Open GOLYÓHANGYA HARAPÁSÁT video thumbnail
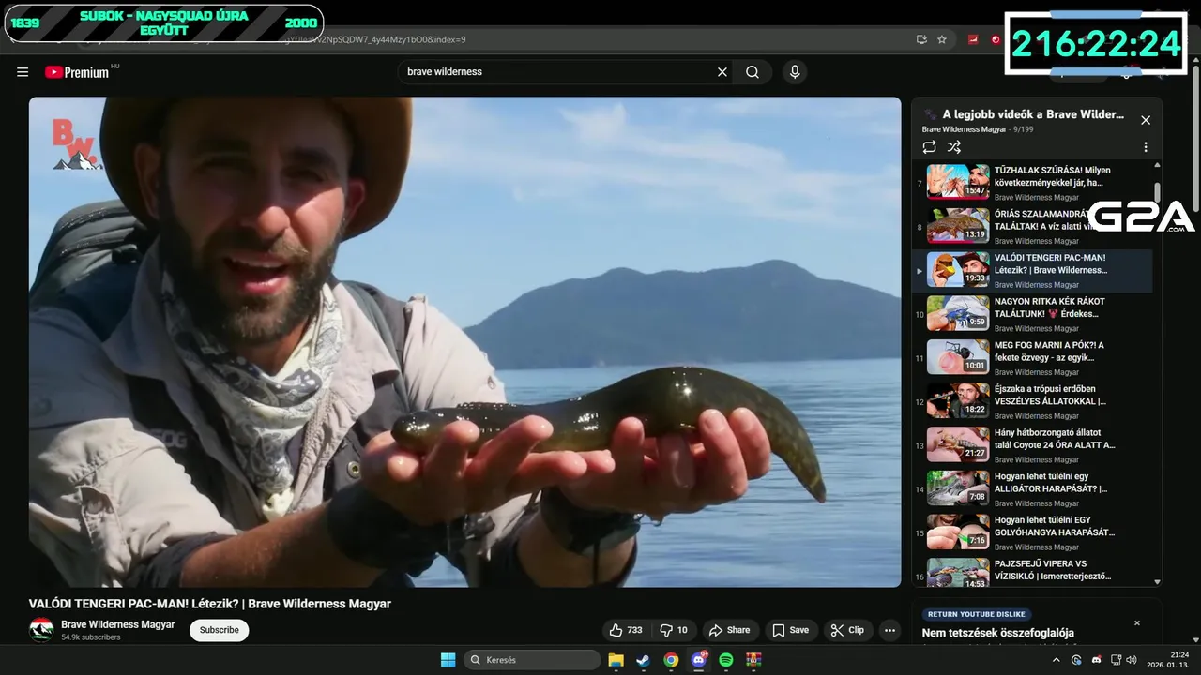Image resolution: width=1201 pixels, height=675 pixels. pyautogui.click(x=958, y=532)
